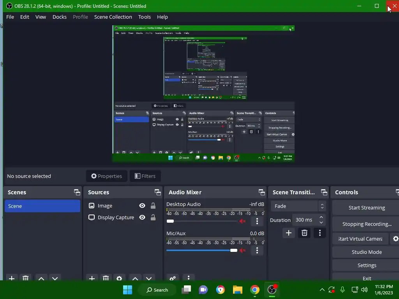Open the Fade transition dropdown
The image size is (399, 299).
298,206
